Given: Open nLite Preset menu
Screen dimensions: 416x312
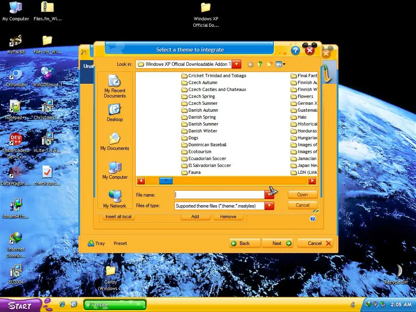Looking at the screenshot, I should 120,243.
